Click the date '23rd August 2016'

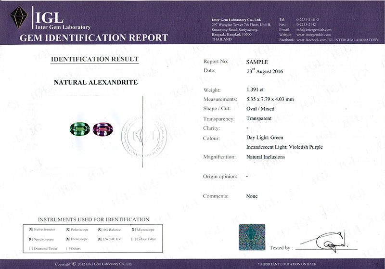tap(265, 71)
